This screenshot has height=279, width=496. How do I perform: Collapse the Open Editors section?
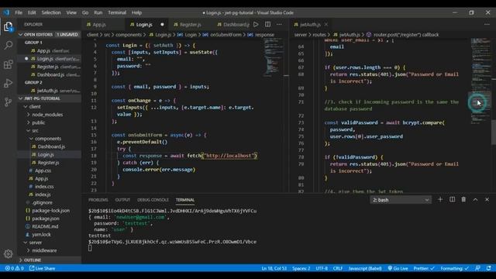coord(49,34)
